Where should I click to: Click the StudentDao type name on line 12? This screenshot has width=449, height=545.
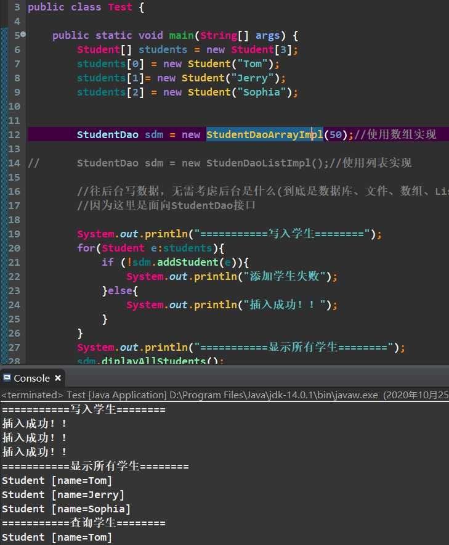[108, 135]
